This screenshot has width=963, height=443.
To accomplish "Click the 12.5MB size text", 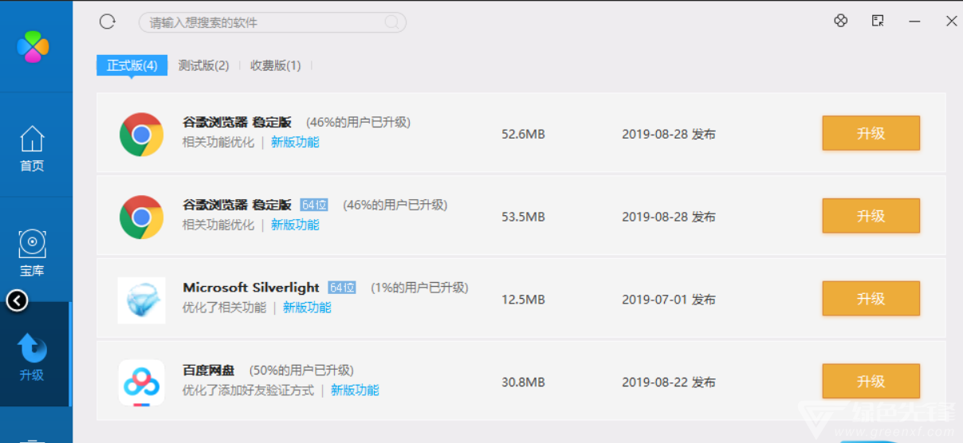I will point(523,300).
